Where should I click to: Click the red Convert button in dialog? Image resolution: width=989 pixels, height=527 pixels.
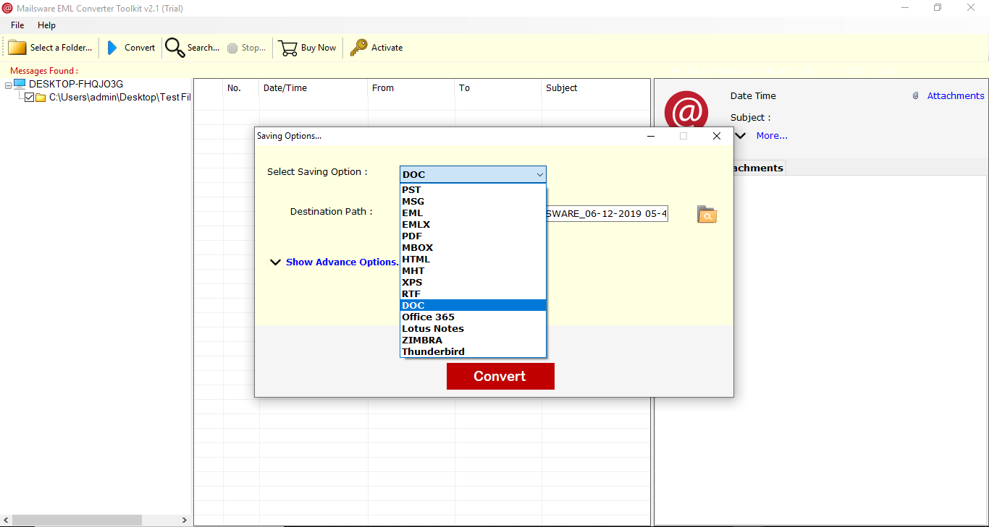click(x=500, y=376)
